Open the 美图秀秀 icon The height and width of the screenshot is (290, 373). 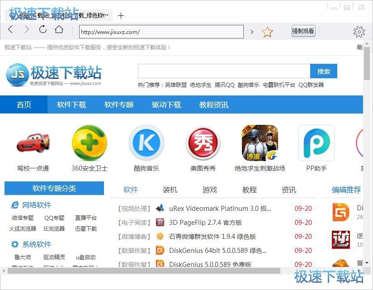[x=203, y=143]
